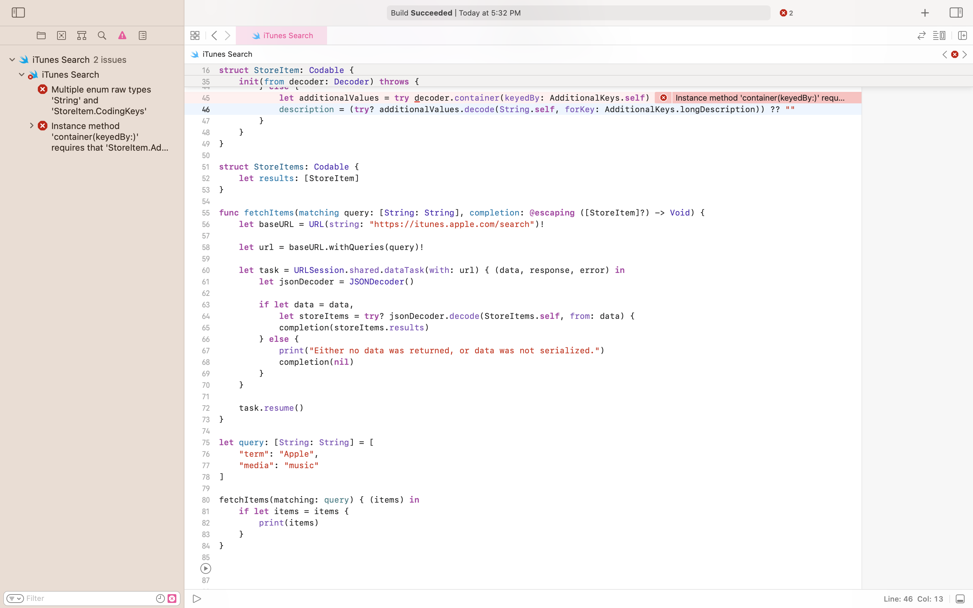Open the Symbol navigator
The image size is (973, 608).
[x=82, y=35]
